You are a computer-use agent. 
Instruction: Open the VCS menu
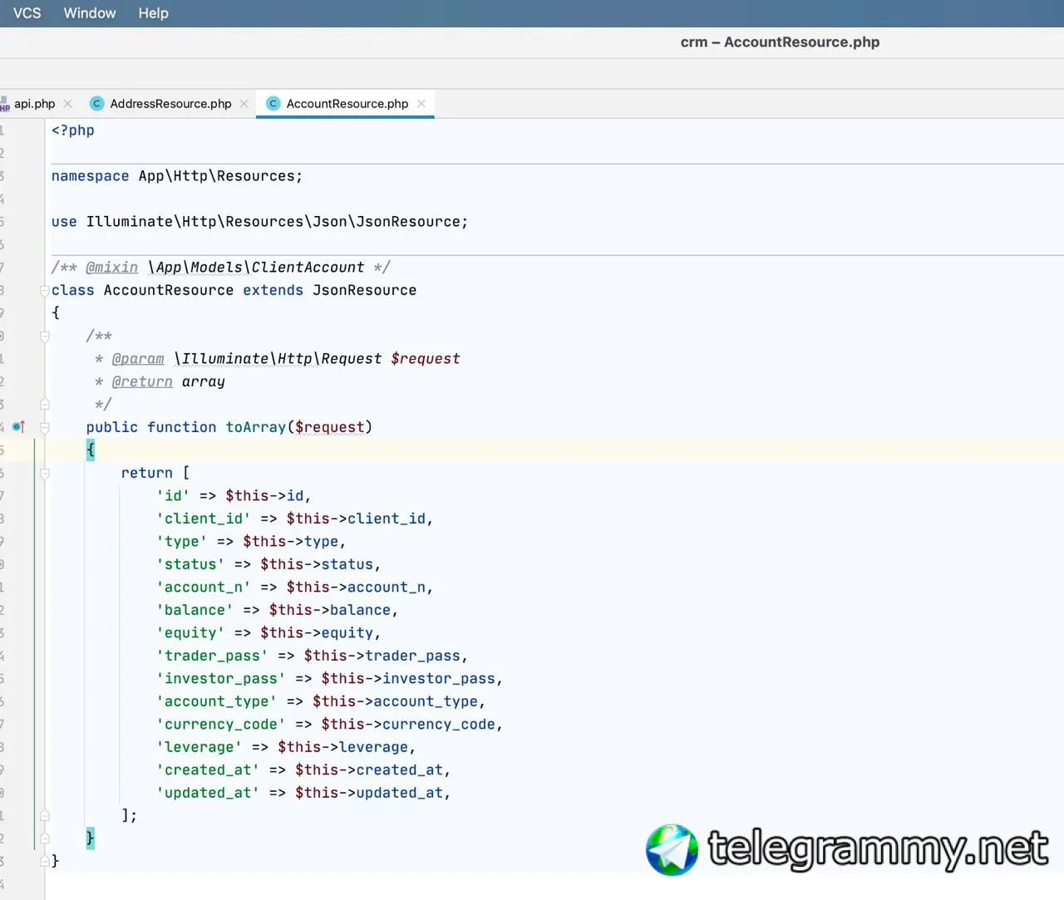tap(27, 13)
